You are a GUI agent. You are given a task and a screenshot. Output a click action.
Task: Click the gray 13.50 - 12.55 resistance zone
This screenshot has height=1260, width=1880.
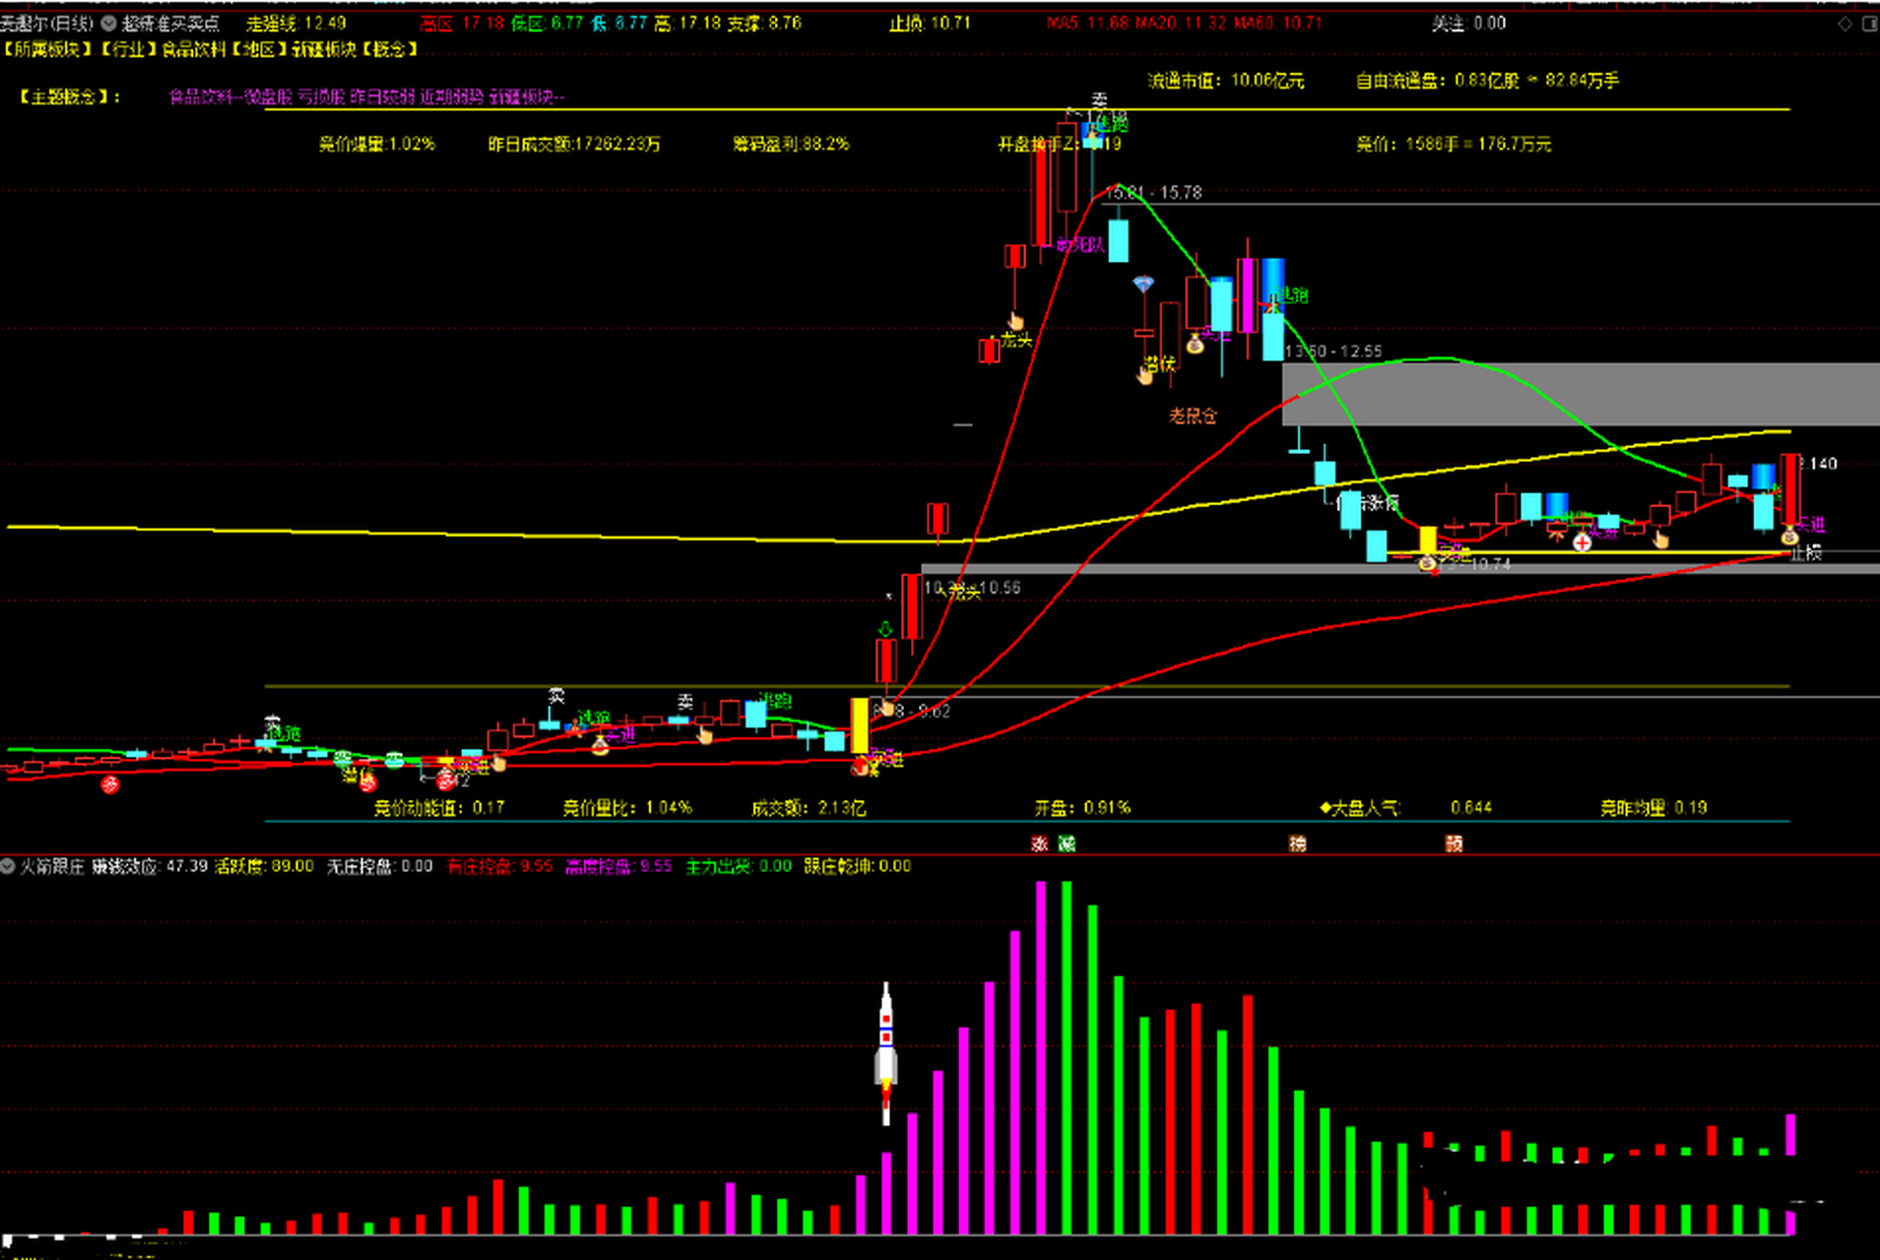coord(1581,394)
